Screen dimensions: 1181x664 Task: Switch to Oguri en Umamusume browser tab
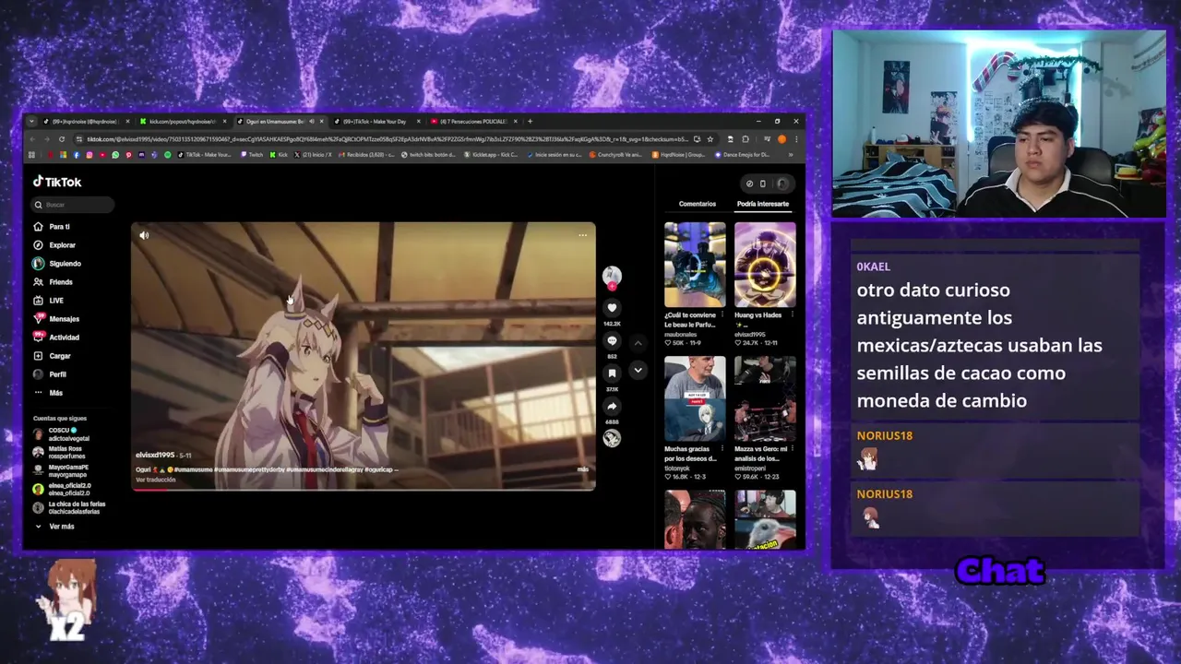pyautogui.click(x=280, y=121)
